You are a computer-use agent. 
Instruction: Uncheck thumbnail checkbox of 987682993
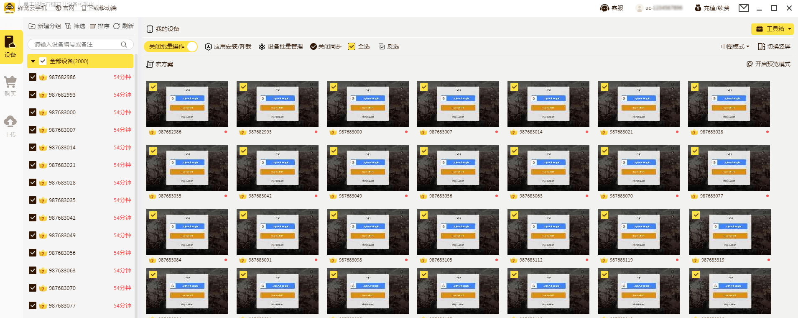point(243,87)
